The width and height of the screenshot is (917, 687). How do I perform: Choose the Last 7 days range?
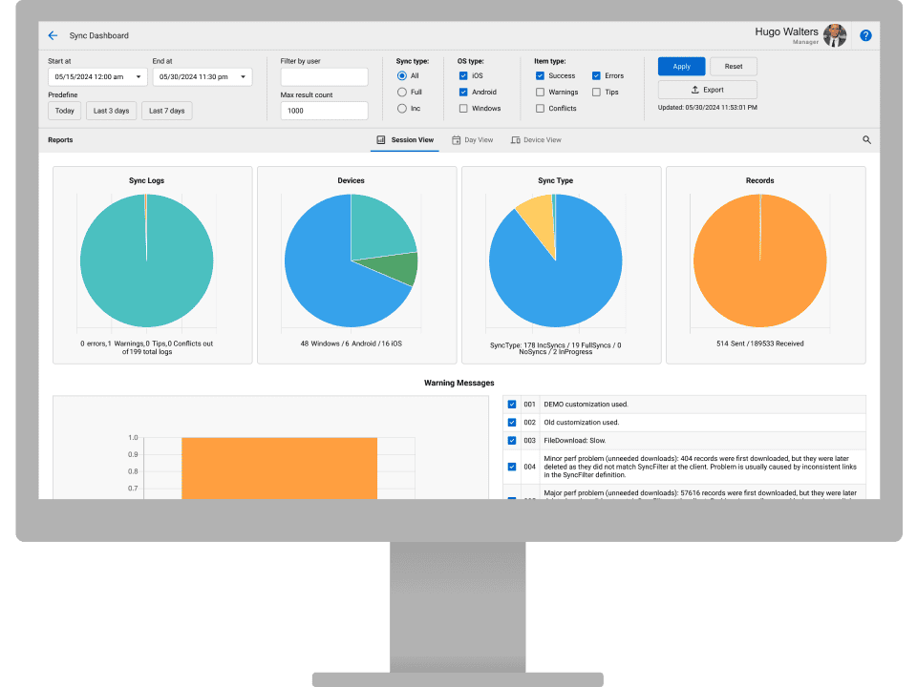[166, 111]
